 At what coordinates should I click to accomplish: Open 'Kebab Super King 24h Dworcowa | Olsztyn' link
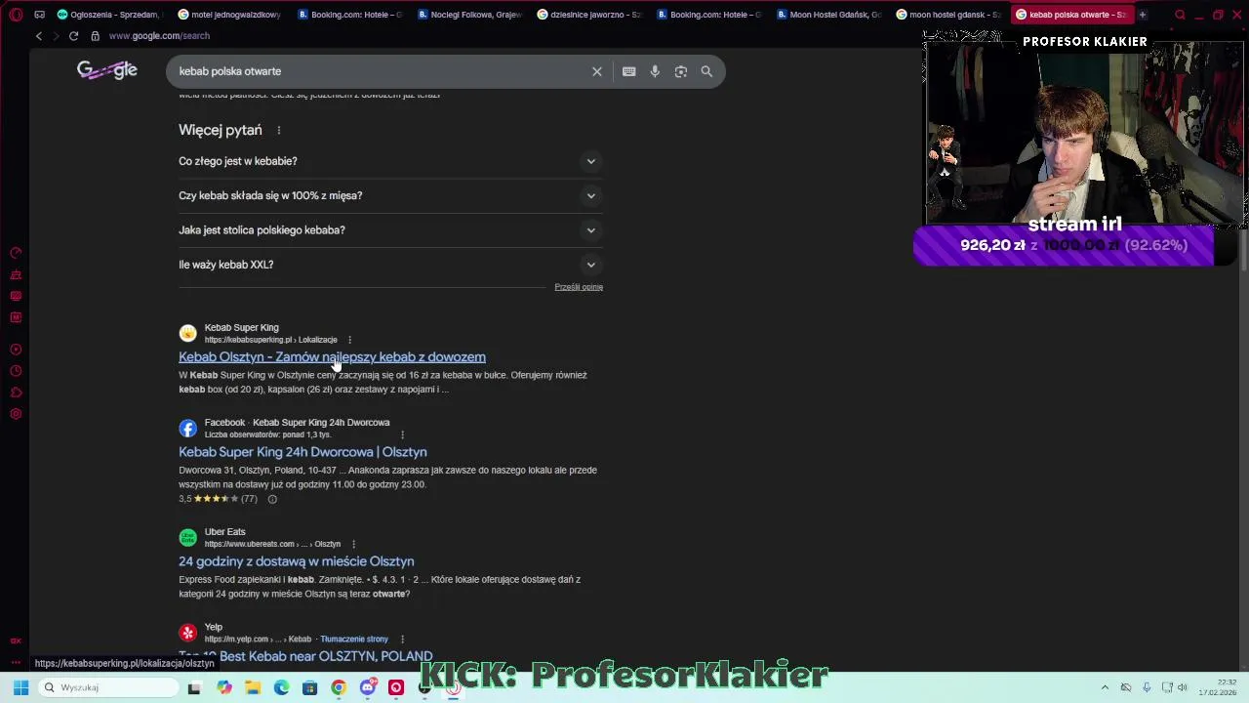tap(302, 452)
